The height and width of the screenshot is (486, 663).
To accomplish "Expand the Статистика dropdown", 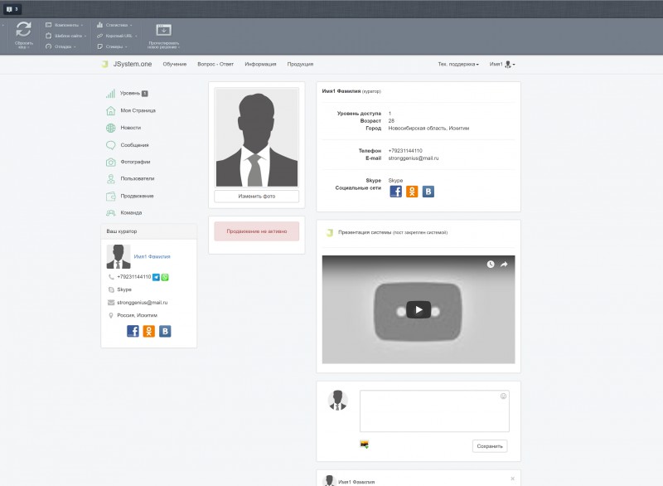I will [114, 25].
